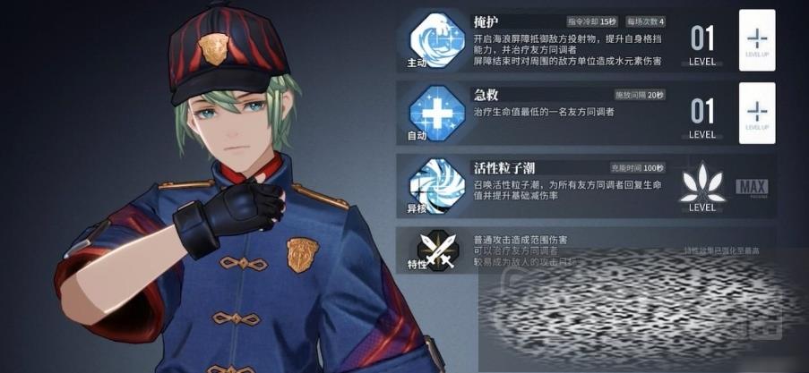This screenshot has height=373, width=809.
Task: Click the 特性效果已强化至最高 status text
Action: click(721, 250)
